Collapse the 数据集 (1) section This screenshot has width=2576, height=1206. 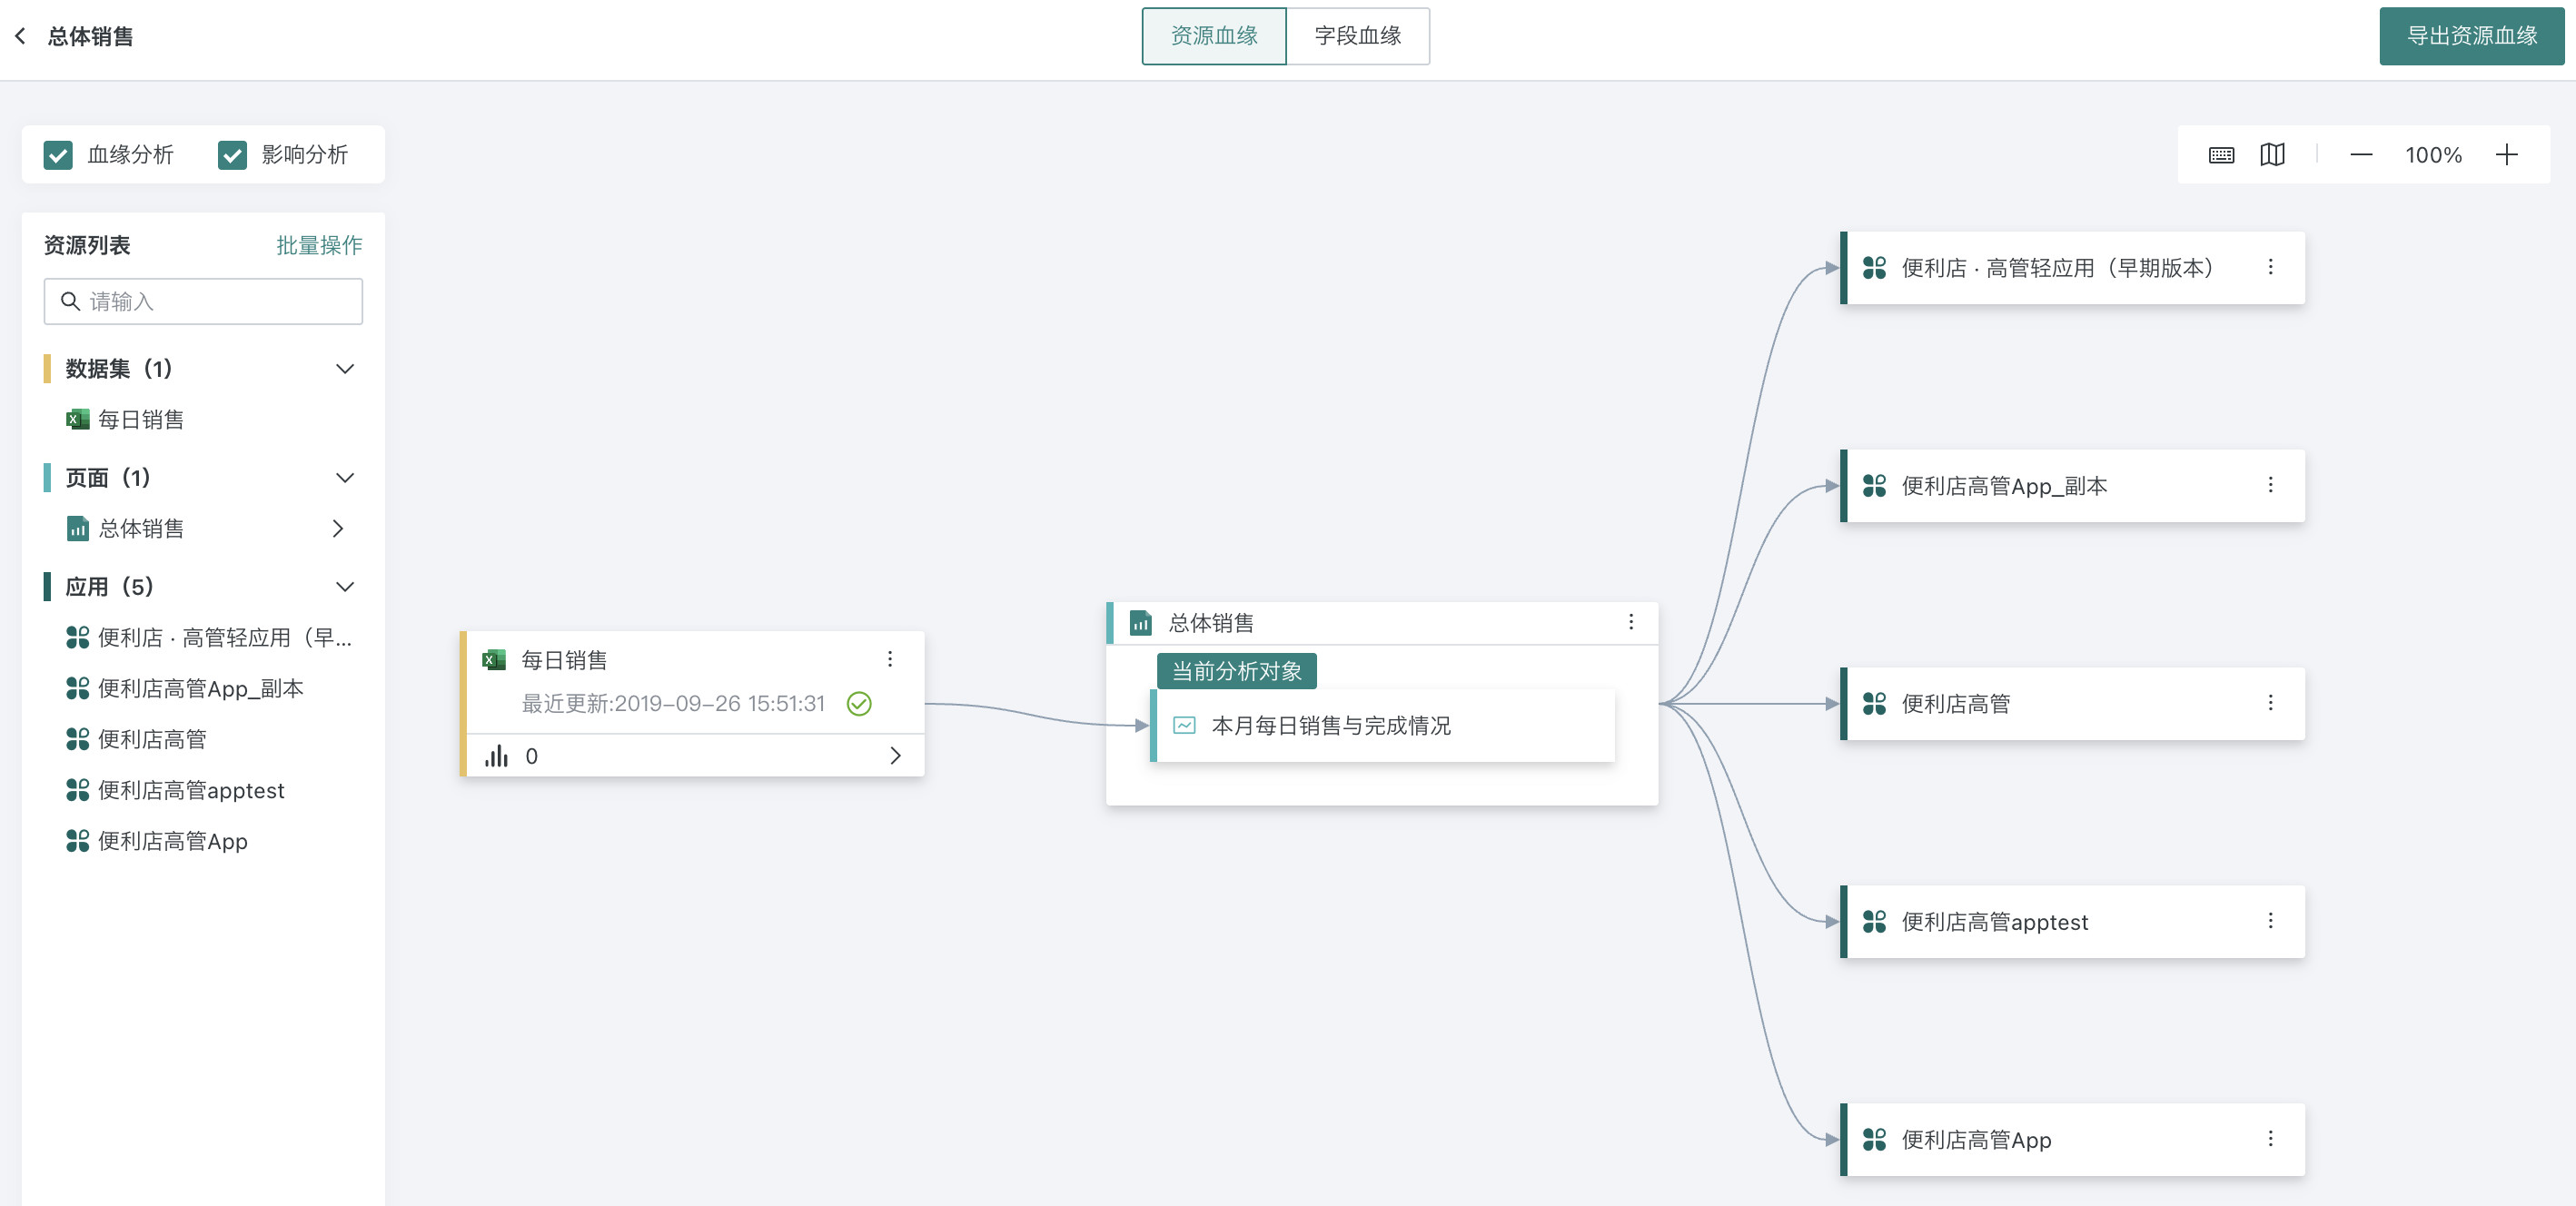[345, 369]
